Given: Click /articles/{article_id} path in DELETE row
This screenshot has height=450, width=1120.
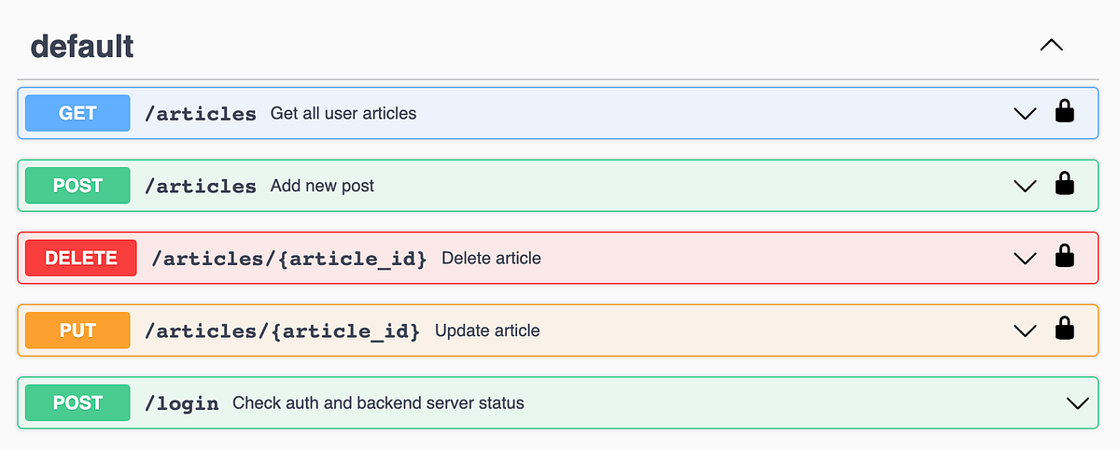Looking at the screenshot, I should pyautogui.click(x=289, y=259).
